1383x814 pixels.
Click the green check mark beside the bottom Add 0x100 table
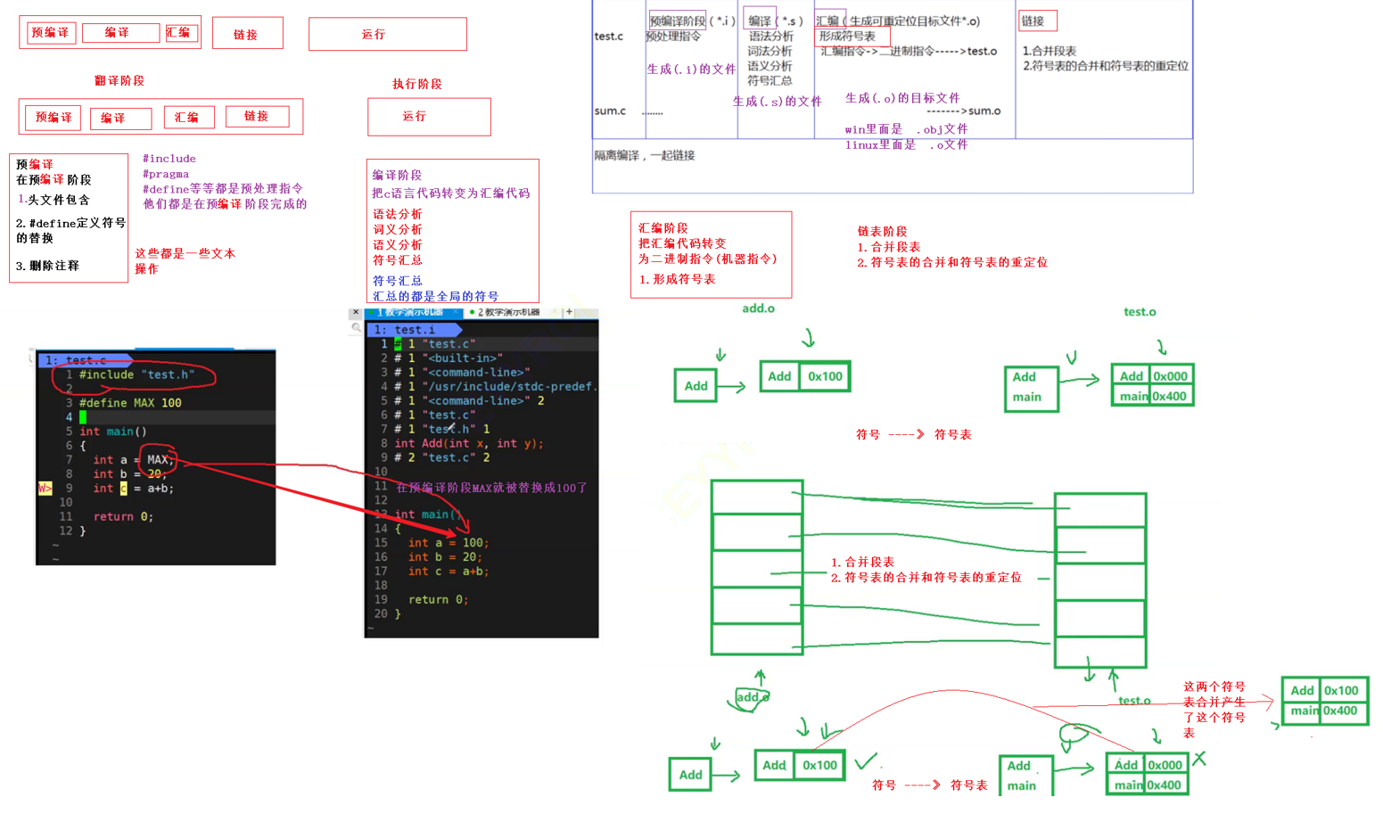coord(864,762)
